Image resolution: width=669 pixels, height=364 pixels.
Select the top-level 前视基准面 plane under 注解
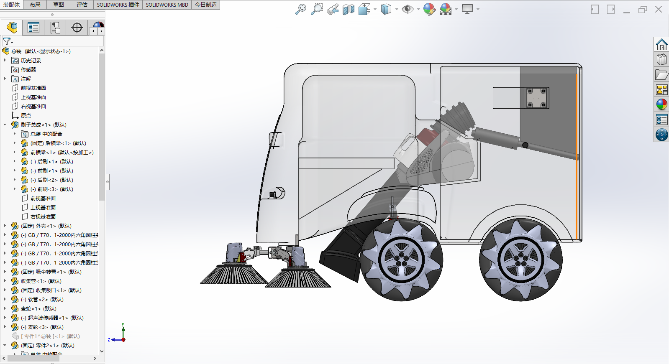[33, 88]
